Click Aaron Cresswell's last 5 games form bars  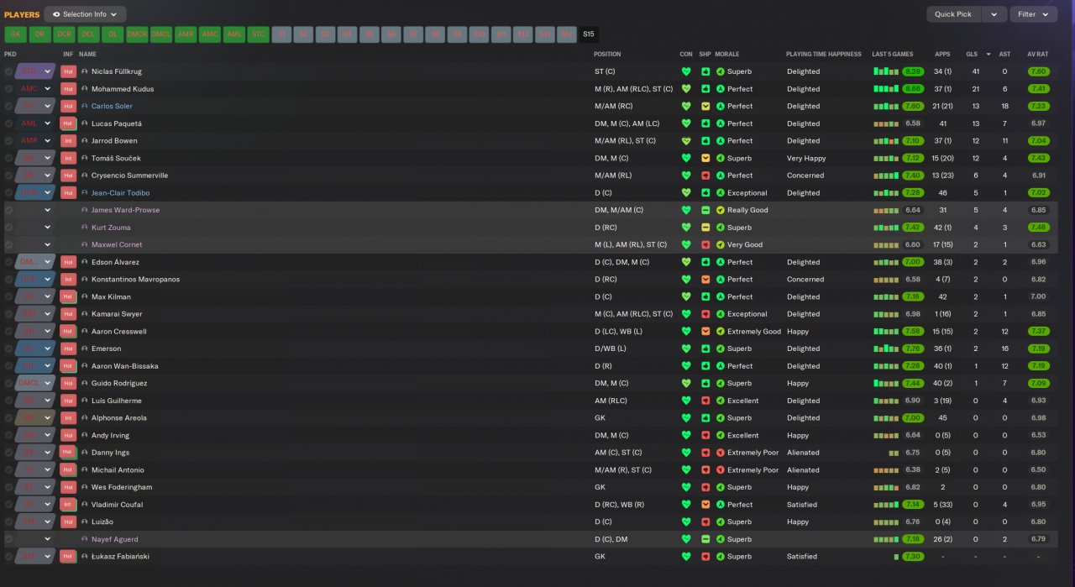point(886,332)
